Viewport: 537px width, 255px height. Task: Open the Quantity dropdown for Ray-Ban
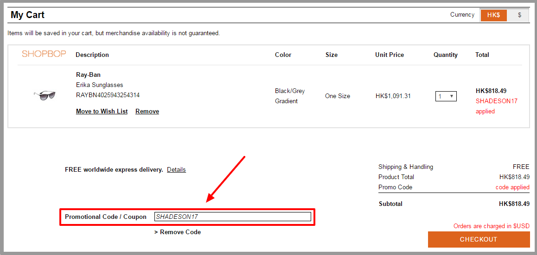click(446, 96)
